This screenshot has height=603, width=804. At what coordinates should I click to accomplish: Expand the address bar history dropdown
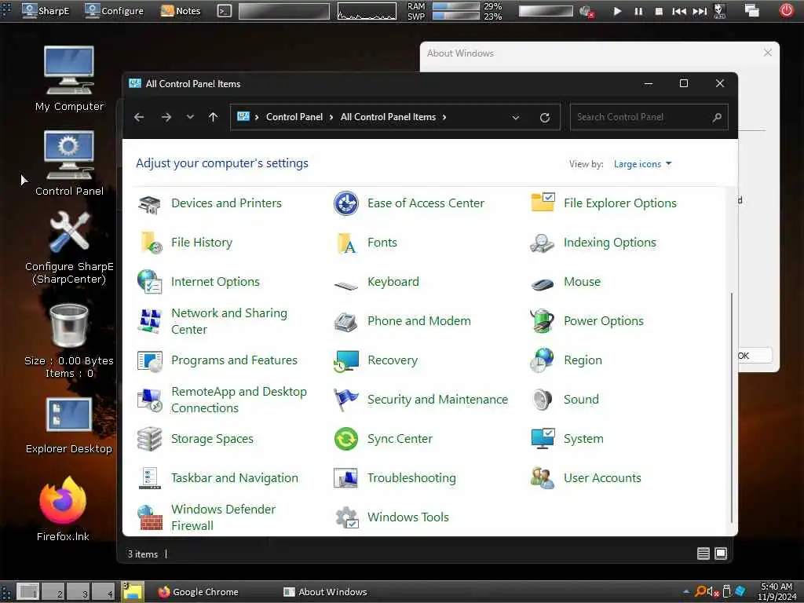515,118
